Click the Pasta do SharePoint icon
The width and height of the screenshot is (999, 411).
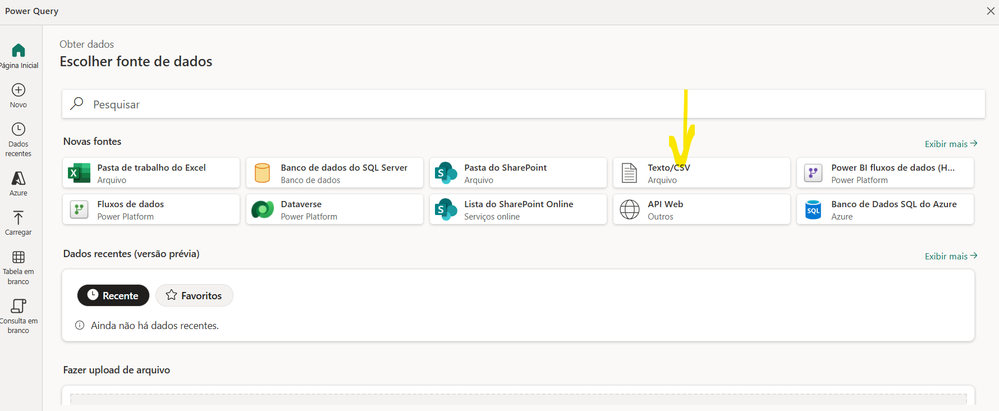point(446,173)
